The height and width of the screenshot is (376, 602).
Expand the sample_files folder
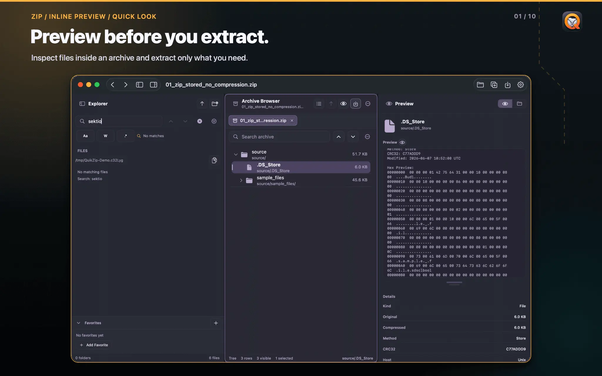241,180
